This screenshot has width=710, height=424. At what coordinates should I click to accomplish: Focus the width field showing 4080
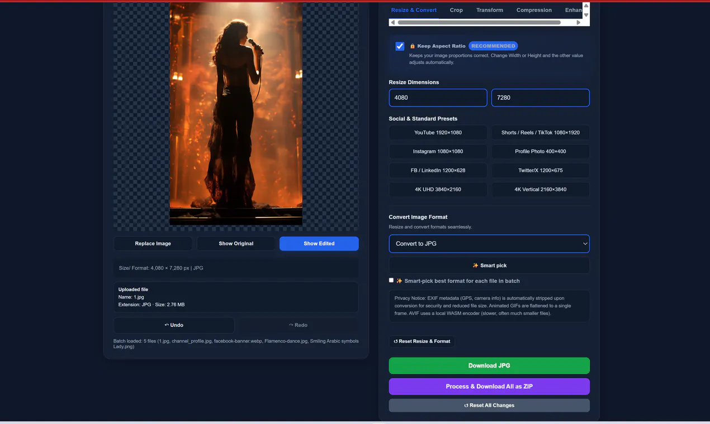[438, 98]
